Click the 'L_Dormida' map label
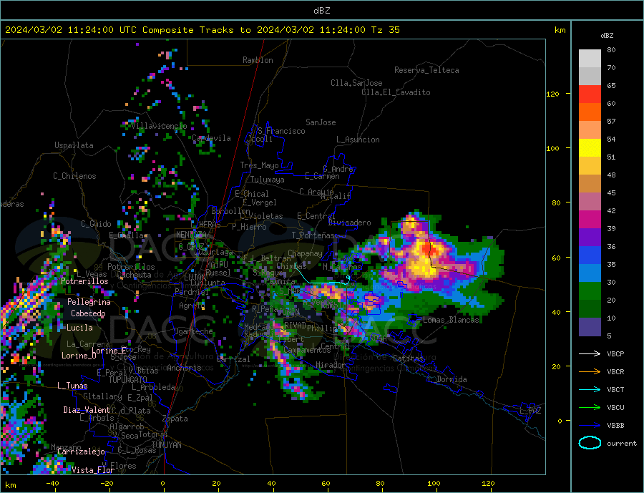Viewport: 644px width, 493px height. point(448,379)
